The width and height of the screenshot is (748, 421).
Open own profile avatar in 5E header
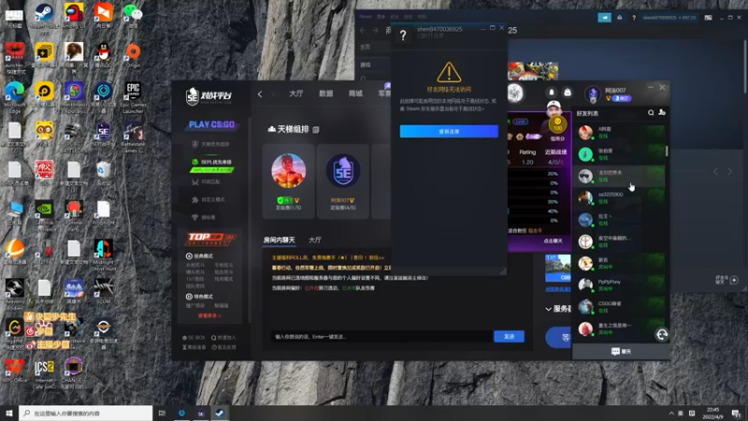coord(593,94)
